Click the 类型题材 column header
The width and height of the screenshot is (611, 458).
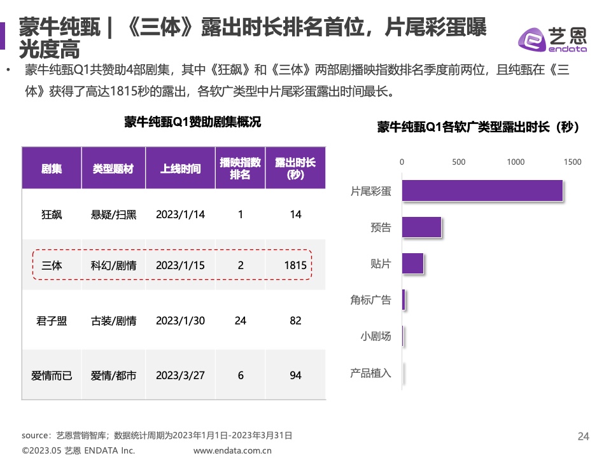tap(113, 169)
